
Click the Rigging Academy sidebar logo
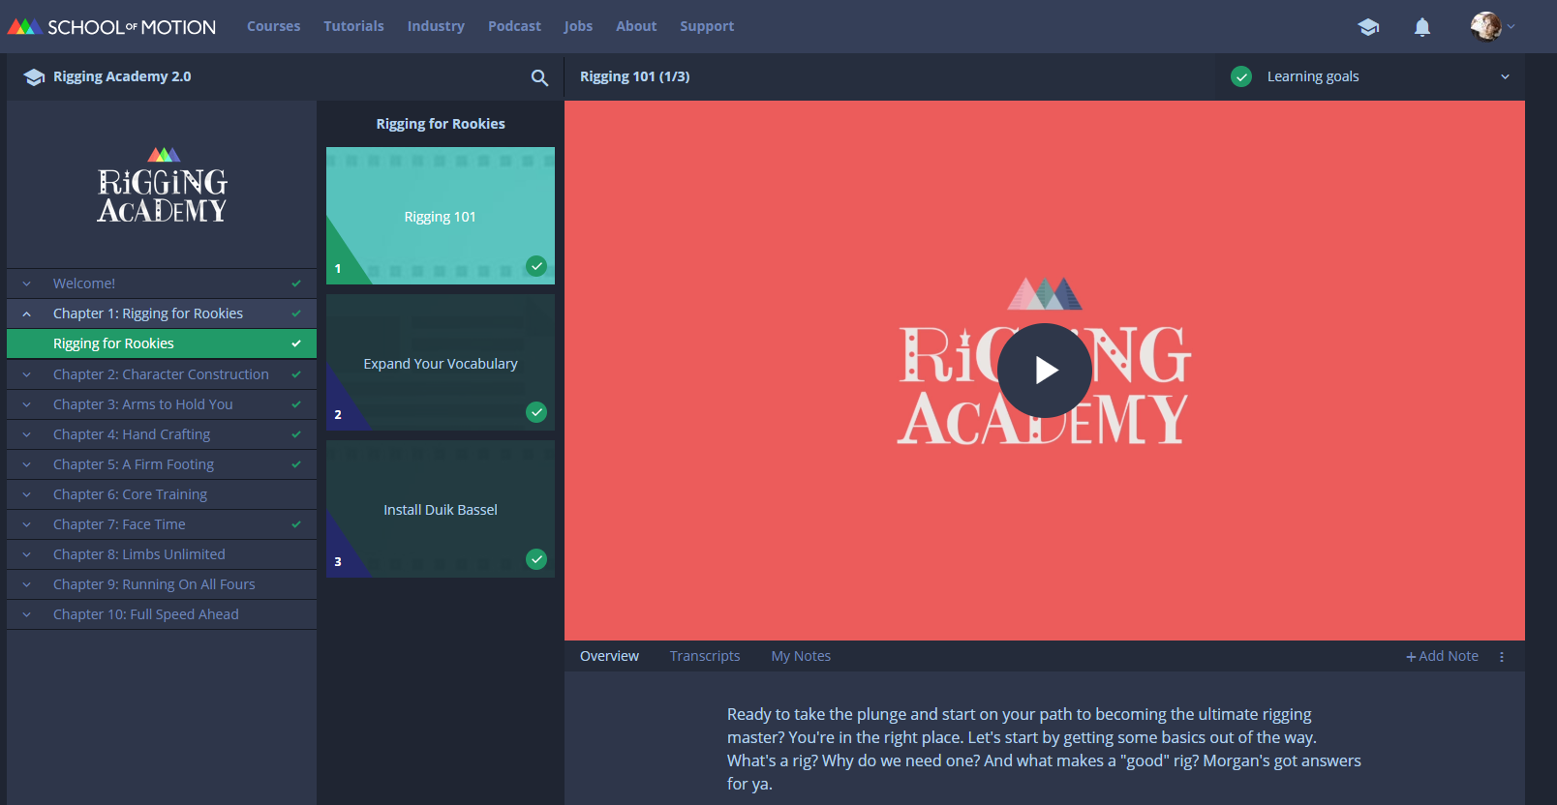[x=162, y=185]
